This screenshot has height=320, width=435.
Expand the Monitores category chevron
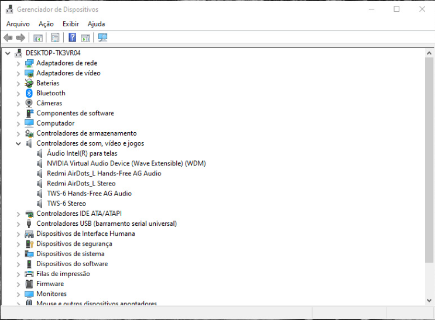[x=18, y=294]
